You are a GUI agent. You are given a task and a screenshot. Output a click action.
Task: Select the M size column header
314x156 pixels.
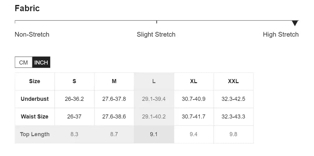[114, 81]
